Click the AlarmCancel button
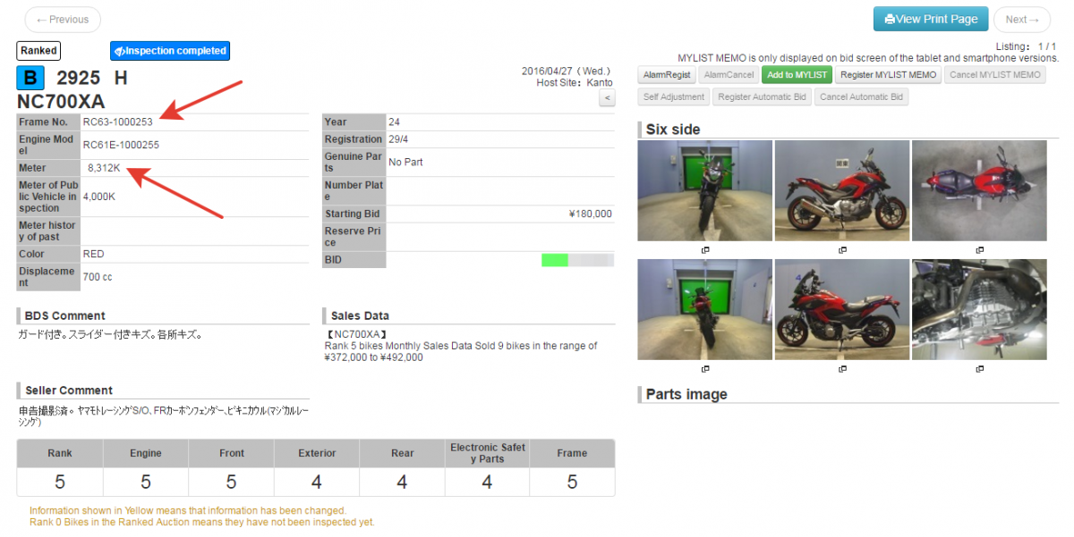 (x=729, y=75)
